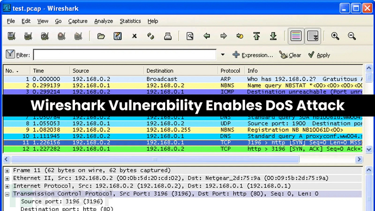
Task: Jump to first packet icon
Action: click(x=257, y=36)
